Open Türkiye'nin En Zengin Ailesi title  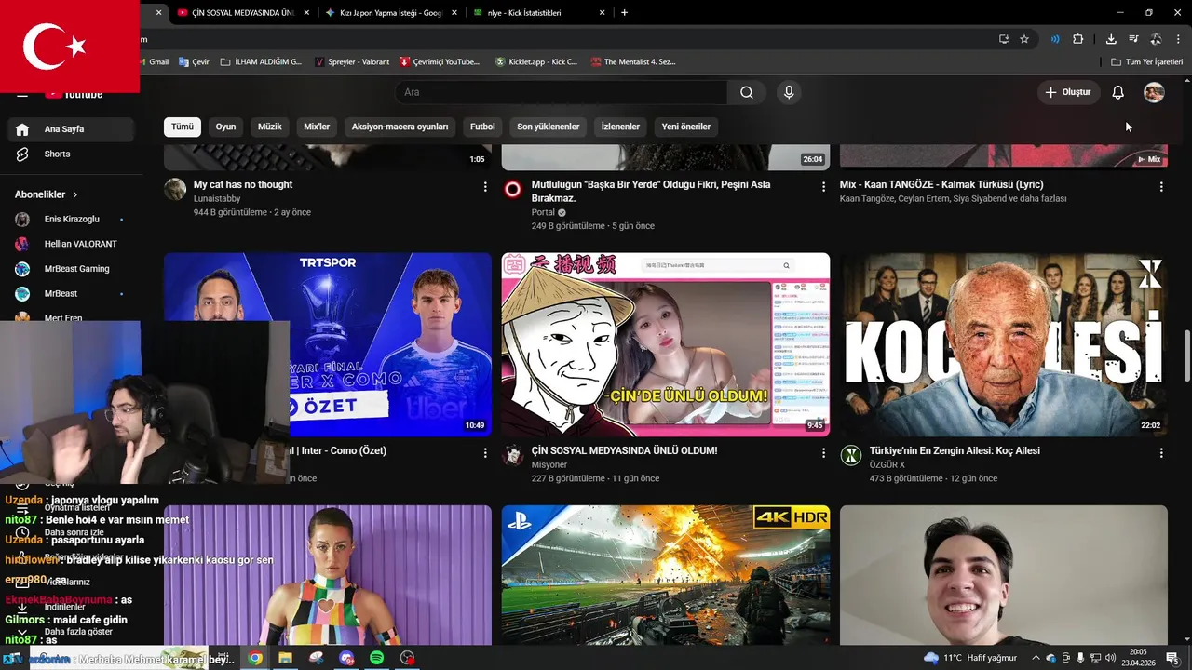955,450
